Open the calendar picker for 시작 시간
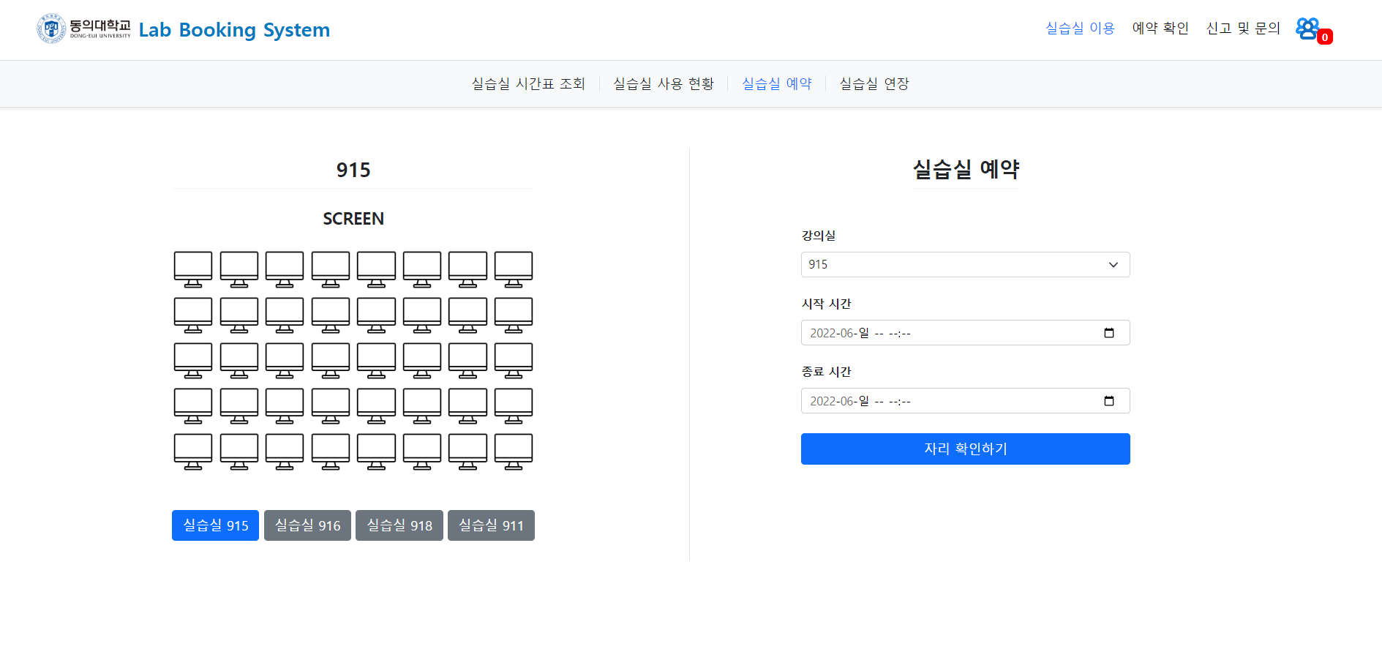 1109,332
